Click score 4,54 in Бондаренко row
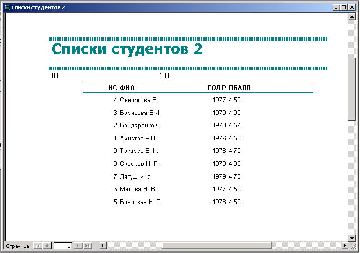 pos(234,126)
